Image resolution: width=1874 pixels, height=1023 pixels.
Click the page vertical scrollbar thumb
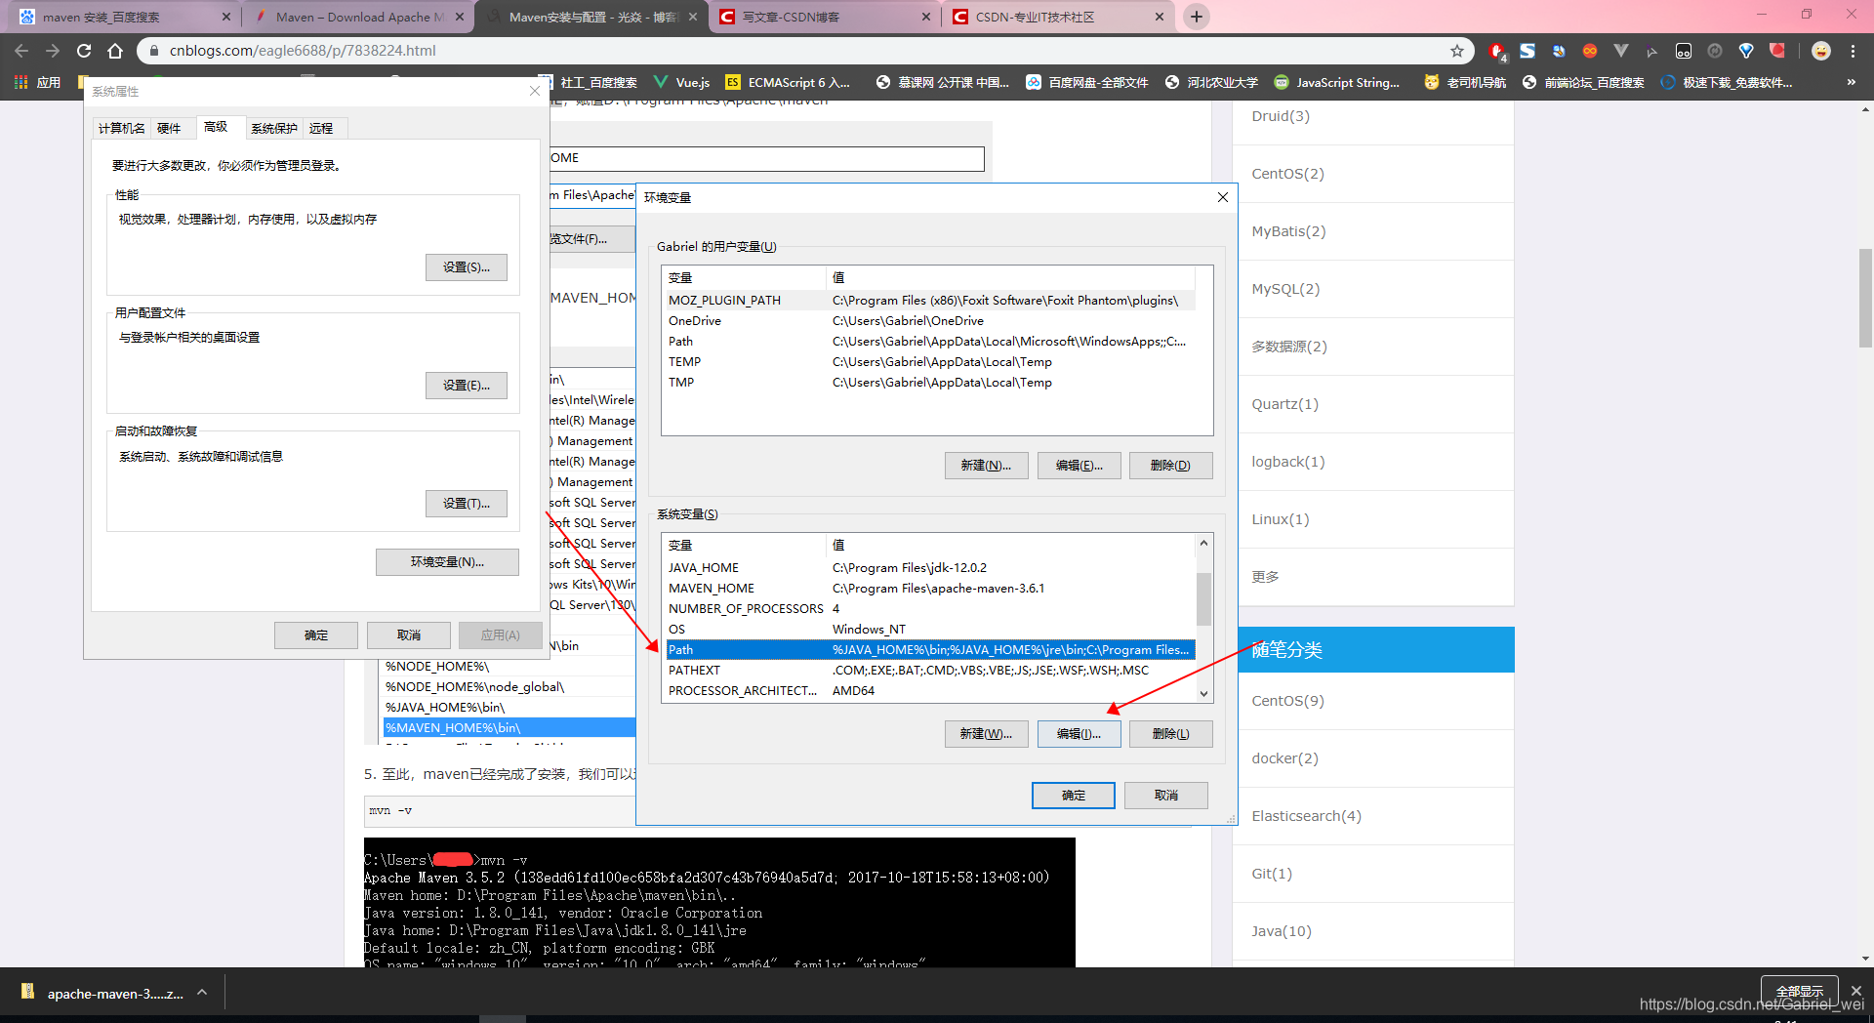tap(1865, 298)
